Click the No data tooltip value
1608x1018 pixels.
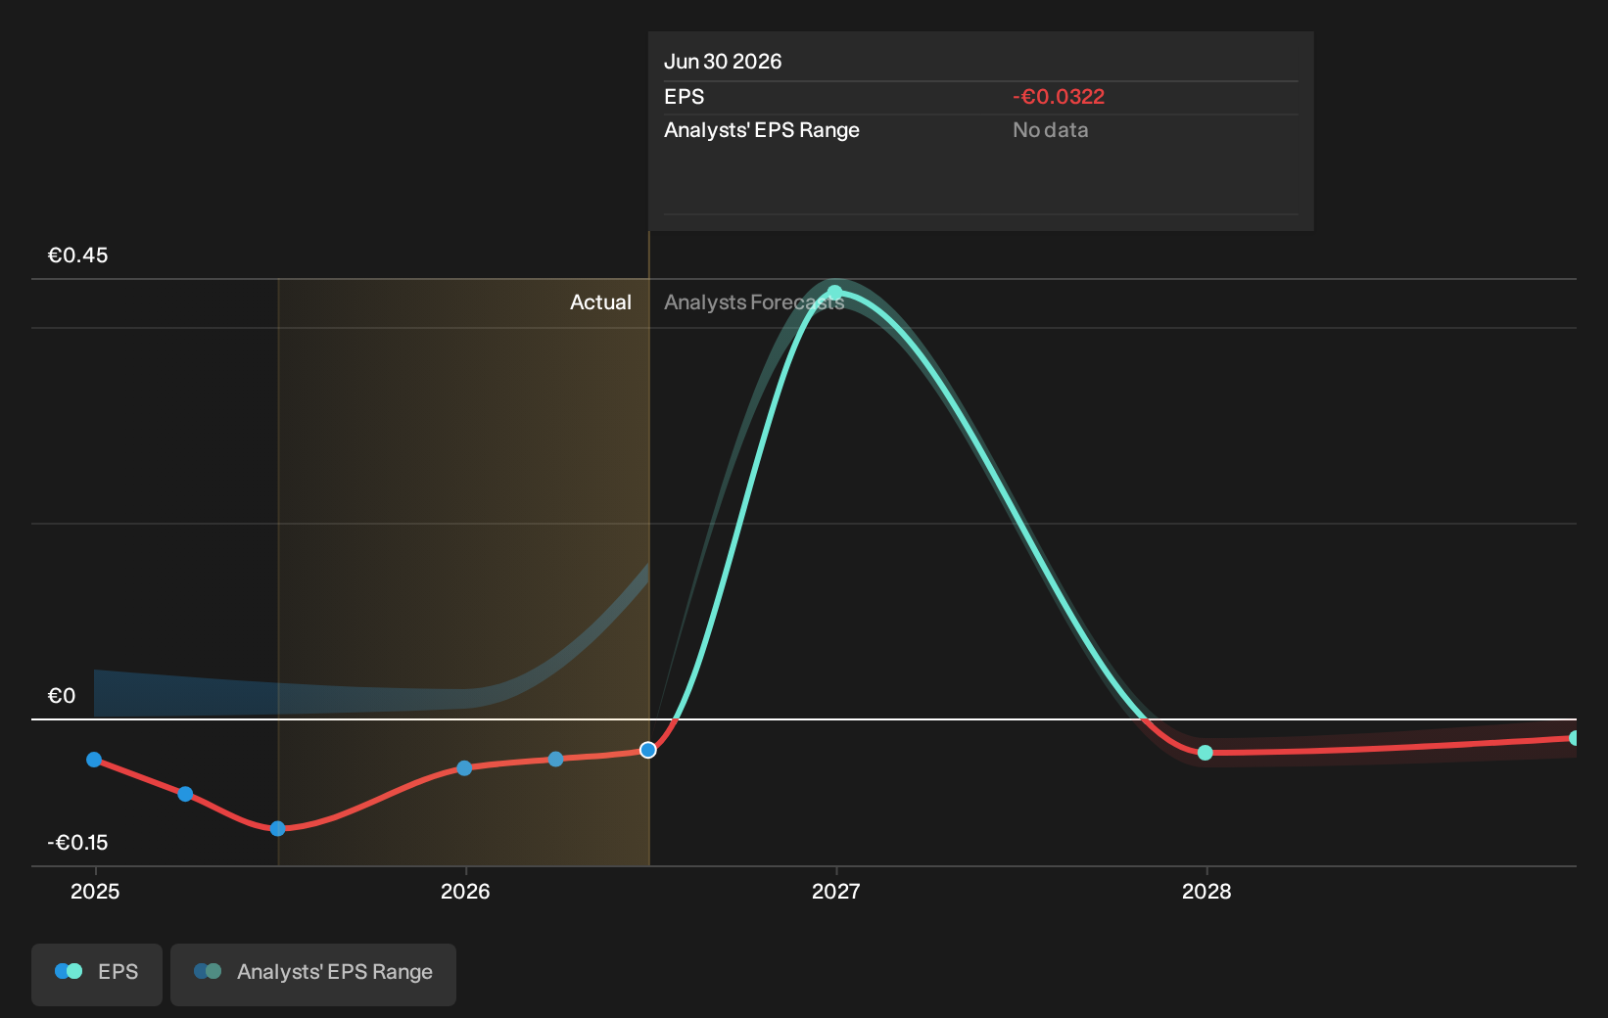pos(1051,130)
